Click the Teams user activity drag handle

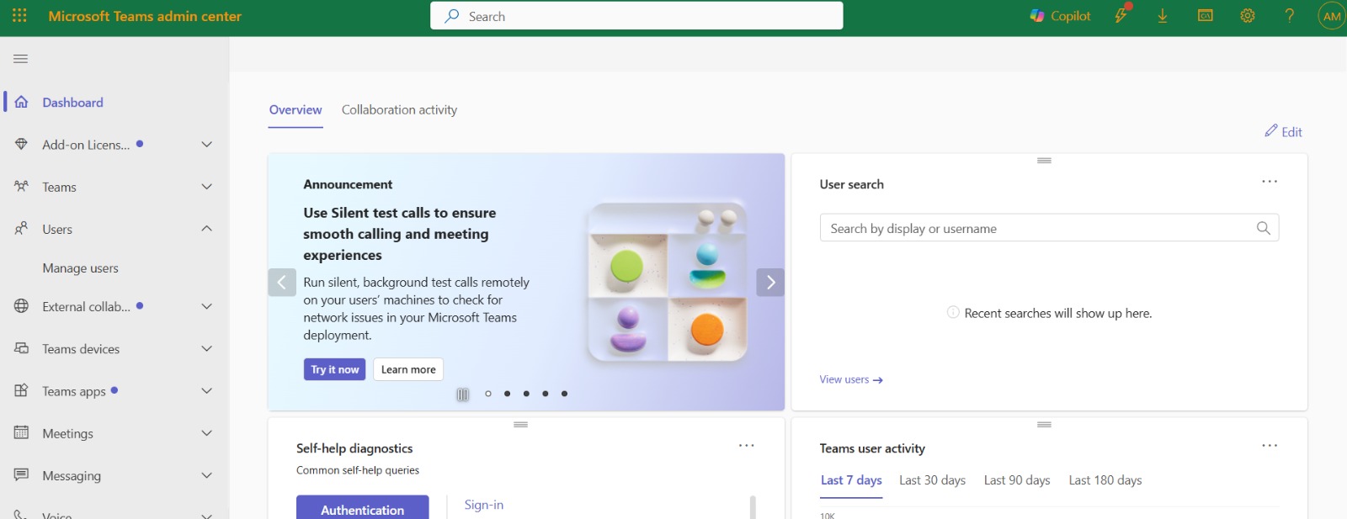point(1044,425)
